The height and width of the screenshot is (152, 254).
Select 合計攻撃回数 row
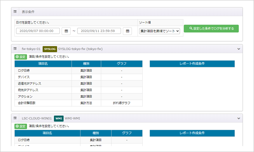(x=79, y=103)
